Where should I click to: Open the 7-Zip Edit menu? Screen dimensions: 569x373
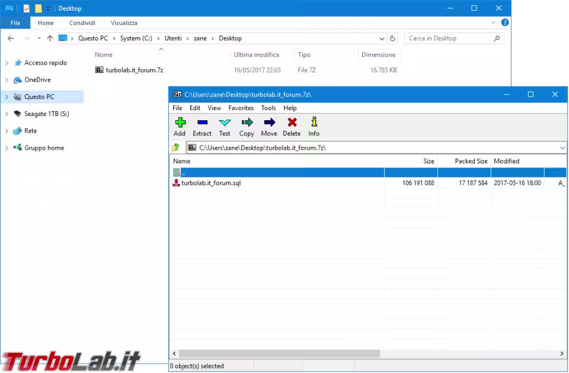[x=195, y=108]
